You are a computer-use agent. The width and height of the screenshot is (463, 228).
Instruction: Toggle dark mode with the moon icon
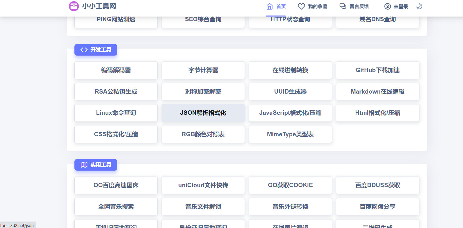click(419, 6)
